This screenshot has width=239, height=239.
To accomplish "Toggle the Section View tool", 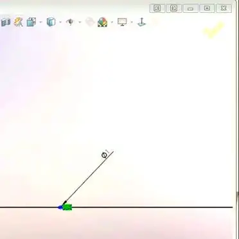I will tap(5, 22).
